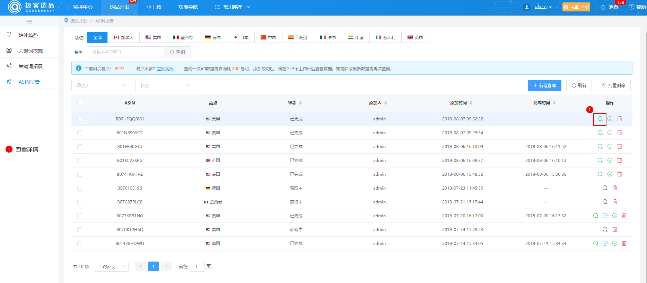The width and height of the screenshot is (647, 283).
Task: Delete the B00HFQQ0VU row
Action: pos(620,119)
